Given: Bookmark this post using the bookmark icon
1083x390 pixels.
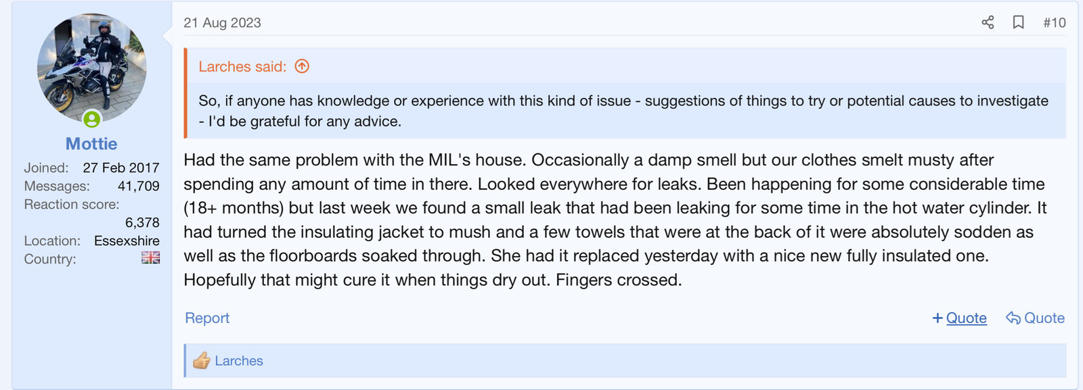Looking at the screenshot, I should pos(1018,22).
